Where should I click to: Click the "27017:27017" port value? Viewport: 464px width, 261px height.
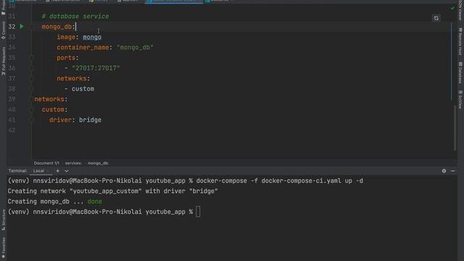(x=96, y=68)
